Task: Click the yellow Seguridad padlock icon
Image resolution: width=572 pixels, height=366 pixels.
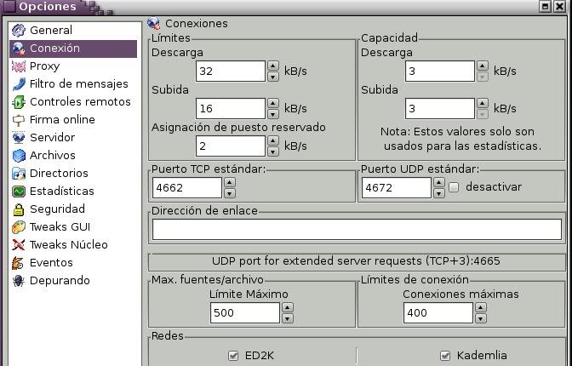Action: [x=18, y=209]
